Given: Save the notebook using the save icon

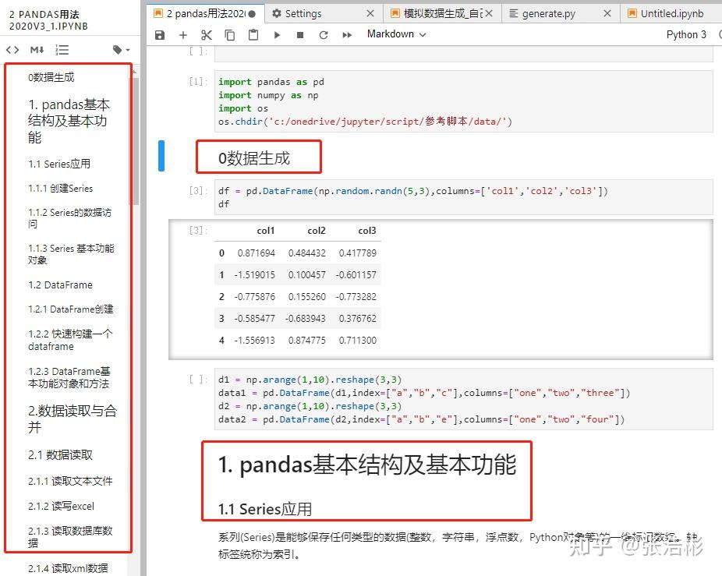Looking at the screenshot, I should 160,34.
